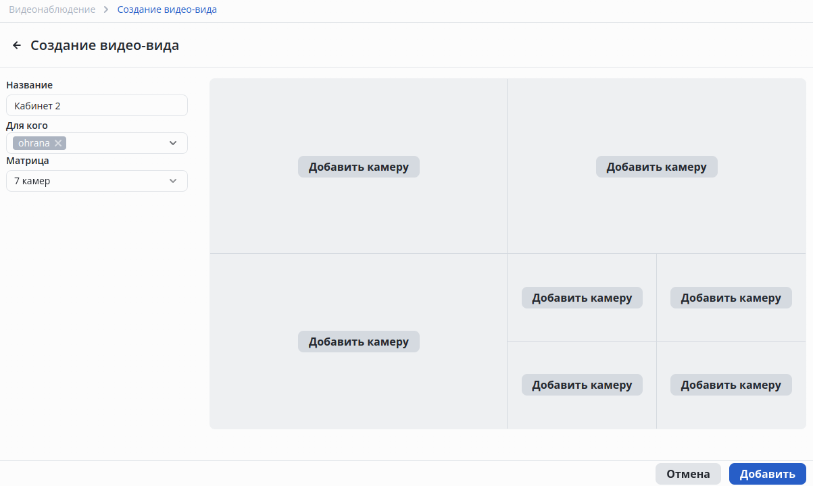This screenshot has height=486, width=813.
Task: Open 'Видеонаблюдение' breadcrumb link
Action: [52, 10]
